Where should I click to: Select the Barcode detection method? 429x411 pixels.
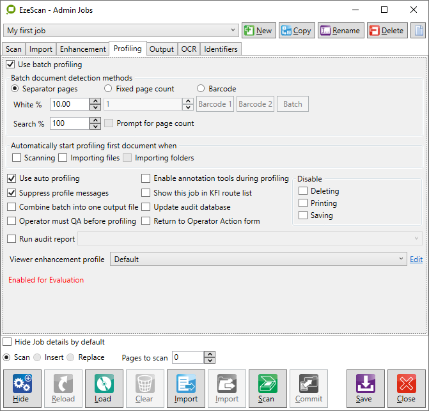201,89
